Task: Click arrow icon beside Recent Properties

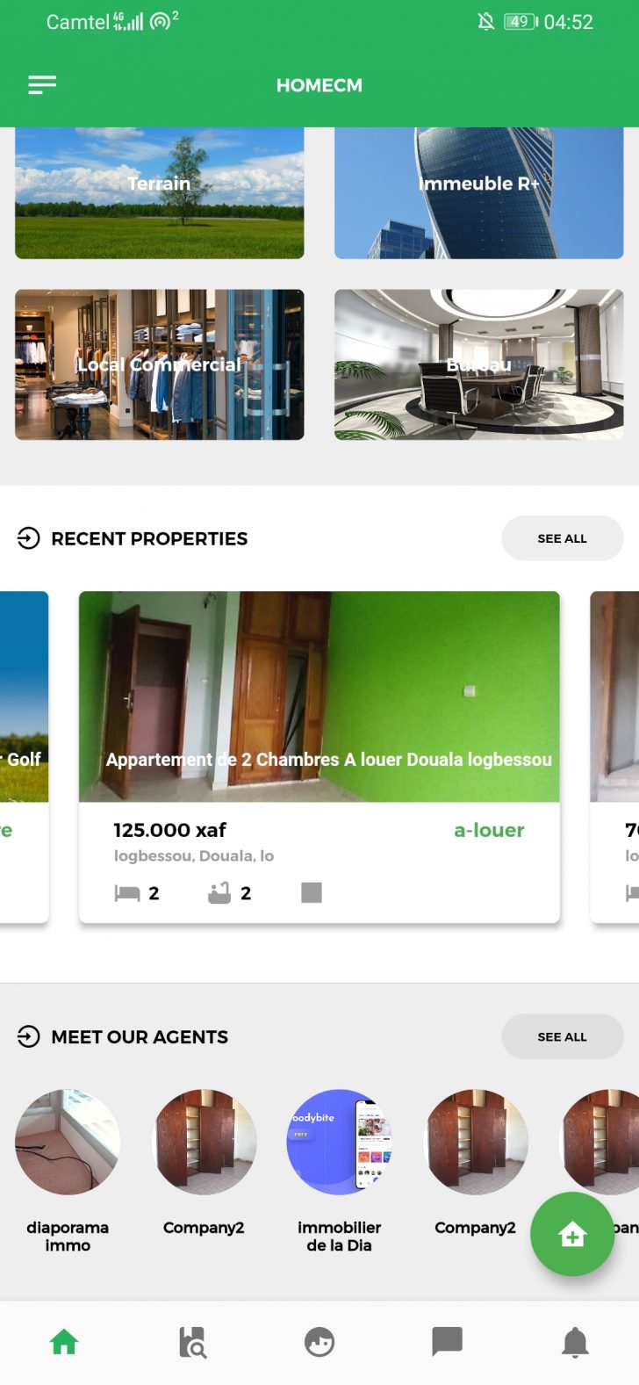Action: (x=29, y=538)
